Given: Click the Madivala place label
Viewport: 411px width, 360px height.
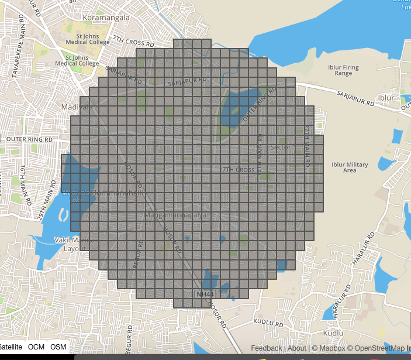Looking at the screenshot, I should (x=77, y=107).
